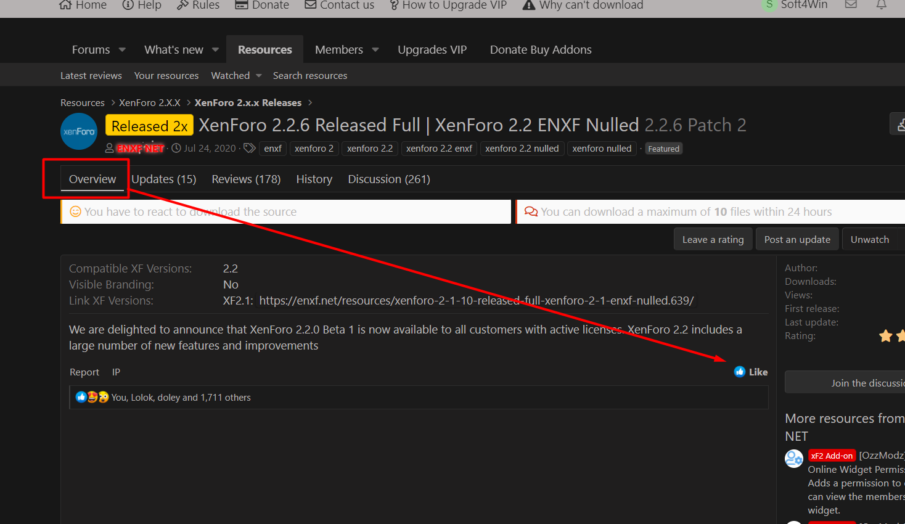Screen dimensions: 905x524
Task: Open the mail inbox envelope icon
Action: [851, 4]
